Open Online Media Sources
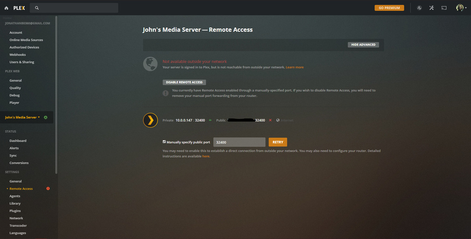The height and width of the screenshot is (239, 471). [26, 40]
